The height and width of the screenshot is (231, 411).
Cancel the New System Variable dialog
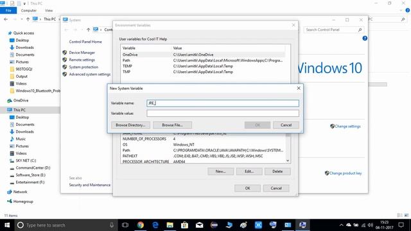tap(286, 125)
